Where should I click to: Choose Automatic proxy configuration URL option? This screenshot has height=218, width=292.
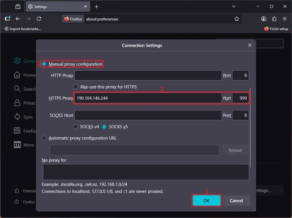coord(44,138)
